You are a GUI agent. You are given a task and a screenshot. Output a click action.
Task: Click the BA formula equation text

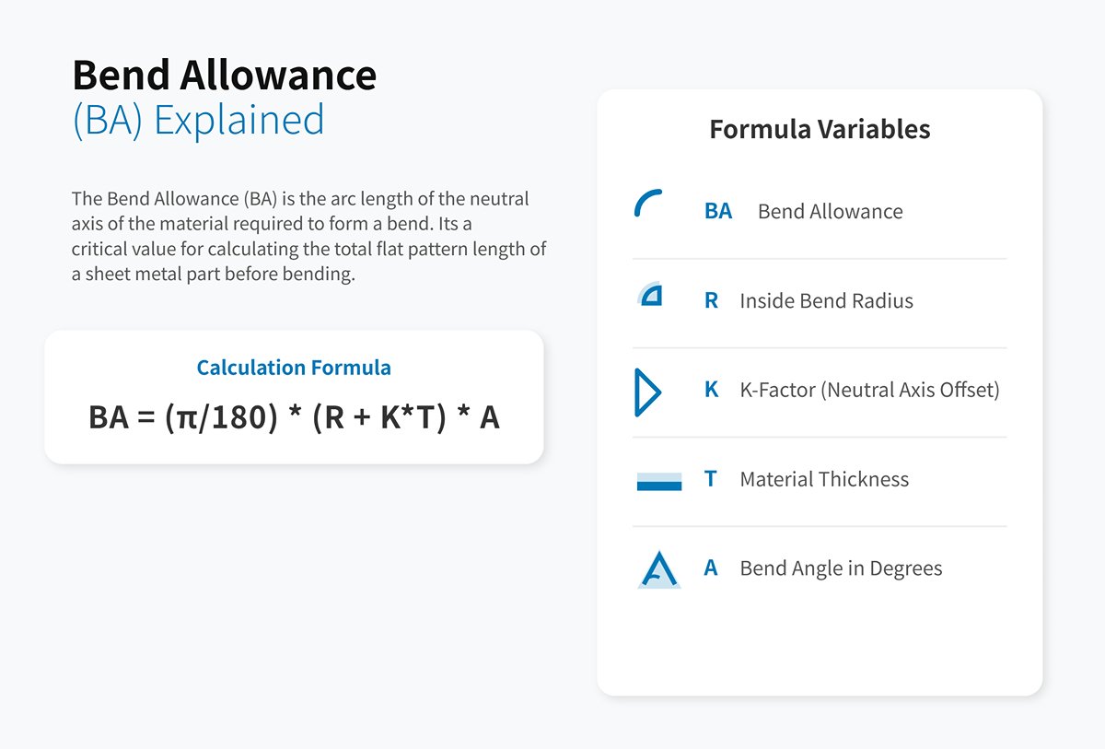[x=294, y=417]
